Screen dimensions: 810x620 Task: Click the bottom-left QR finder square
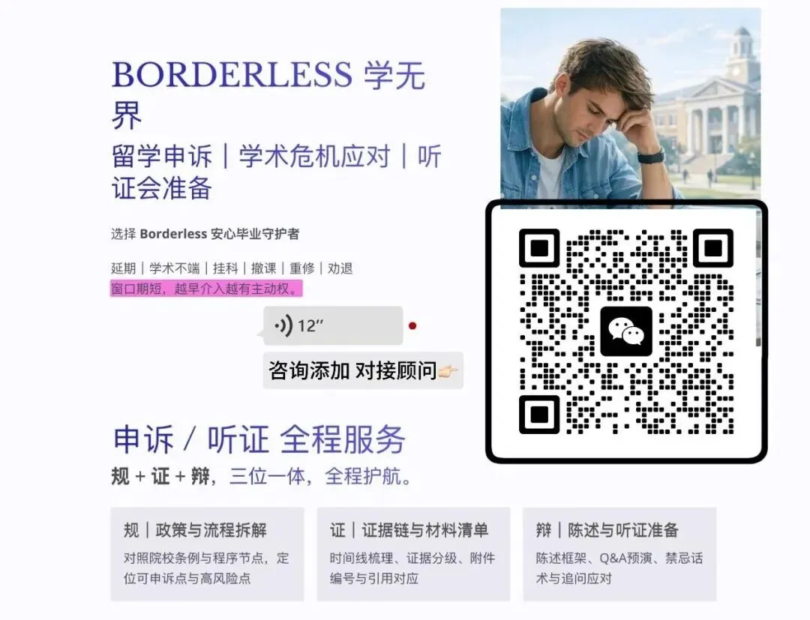(539, 415)
